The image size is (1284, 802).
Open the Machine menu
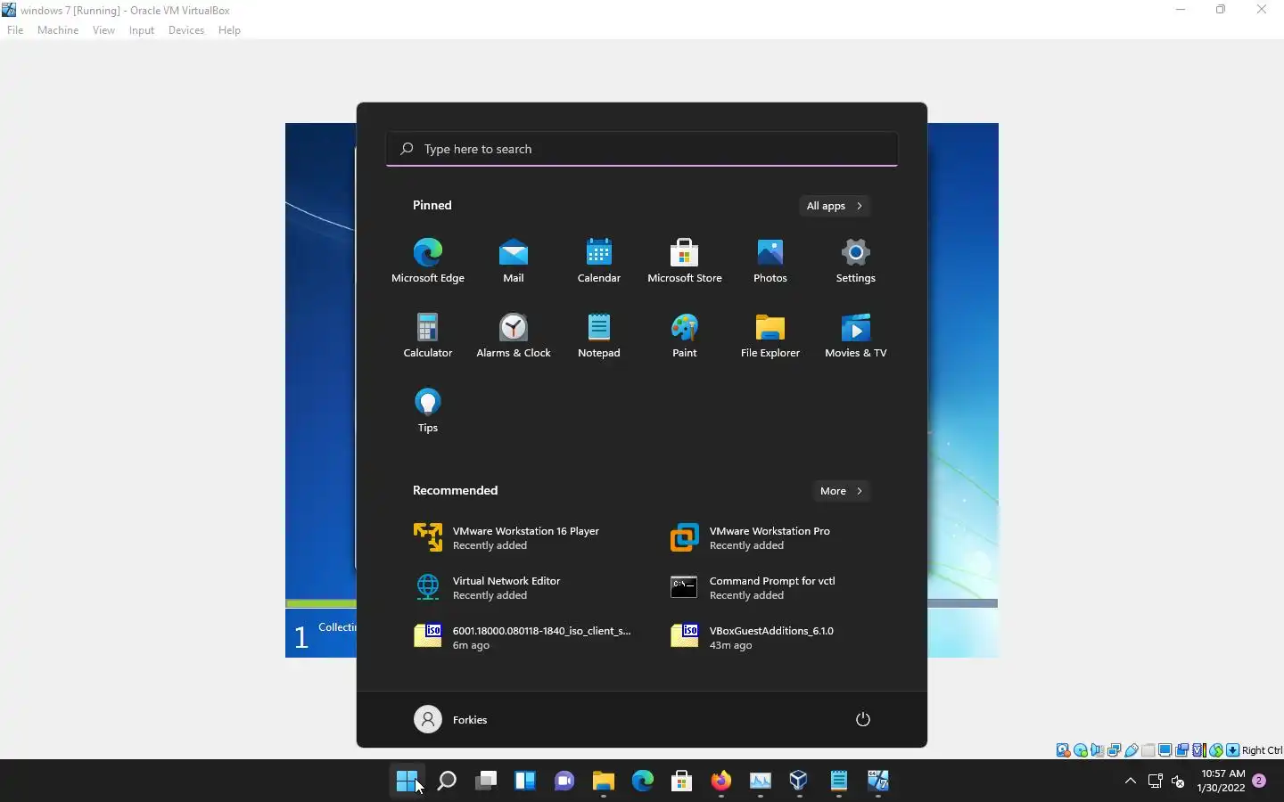coord(58,30)
